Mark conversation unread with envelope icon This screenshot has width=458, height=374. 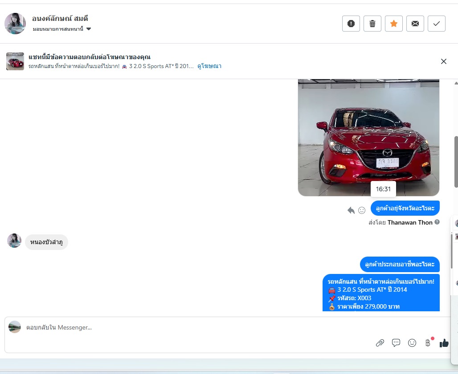tap(415, 24)
